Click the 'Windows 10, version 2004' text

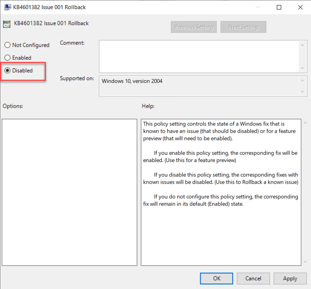[x=132, y=81]
